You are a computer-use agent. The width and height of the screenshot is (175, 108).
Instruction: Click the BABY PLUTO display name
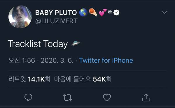click(x=56, y=13)
